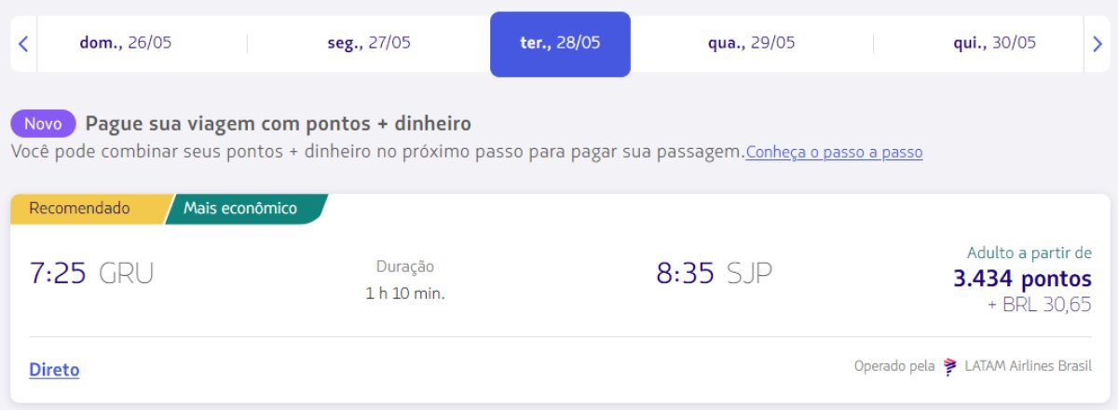Screen dimensions: 1118x410
Task: Select the seg., 27/05 date tab
Action: (369, 43)
